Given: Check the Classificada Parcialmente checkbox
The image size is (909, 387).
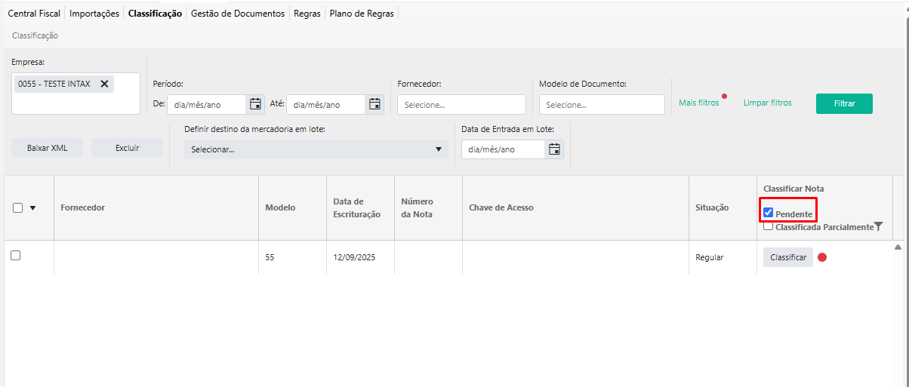Looking at the screenshot, I should [768, 226].
